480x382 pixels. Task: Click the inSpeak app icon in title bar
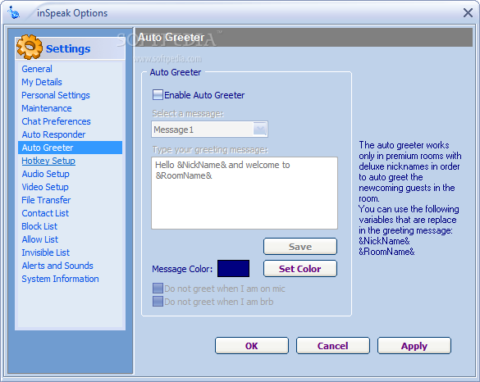click(13, 12)
